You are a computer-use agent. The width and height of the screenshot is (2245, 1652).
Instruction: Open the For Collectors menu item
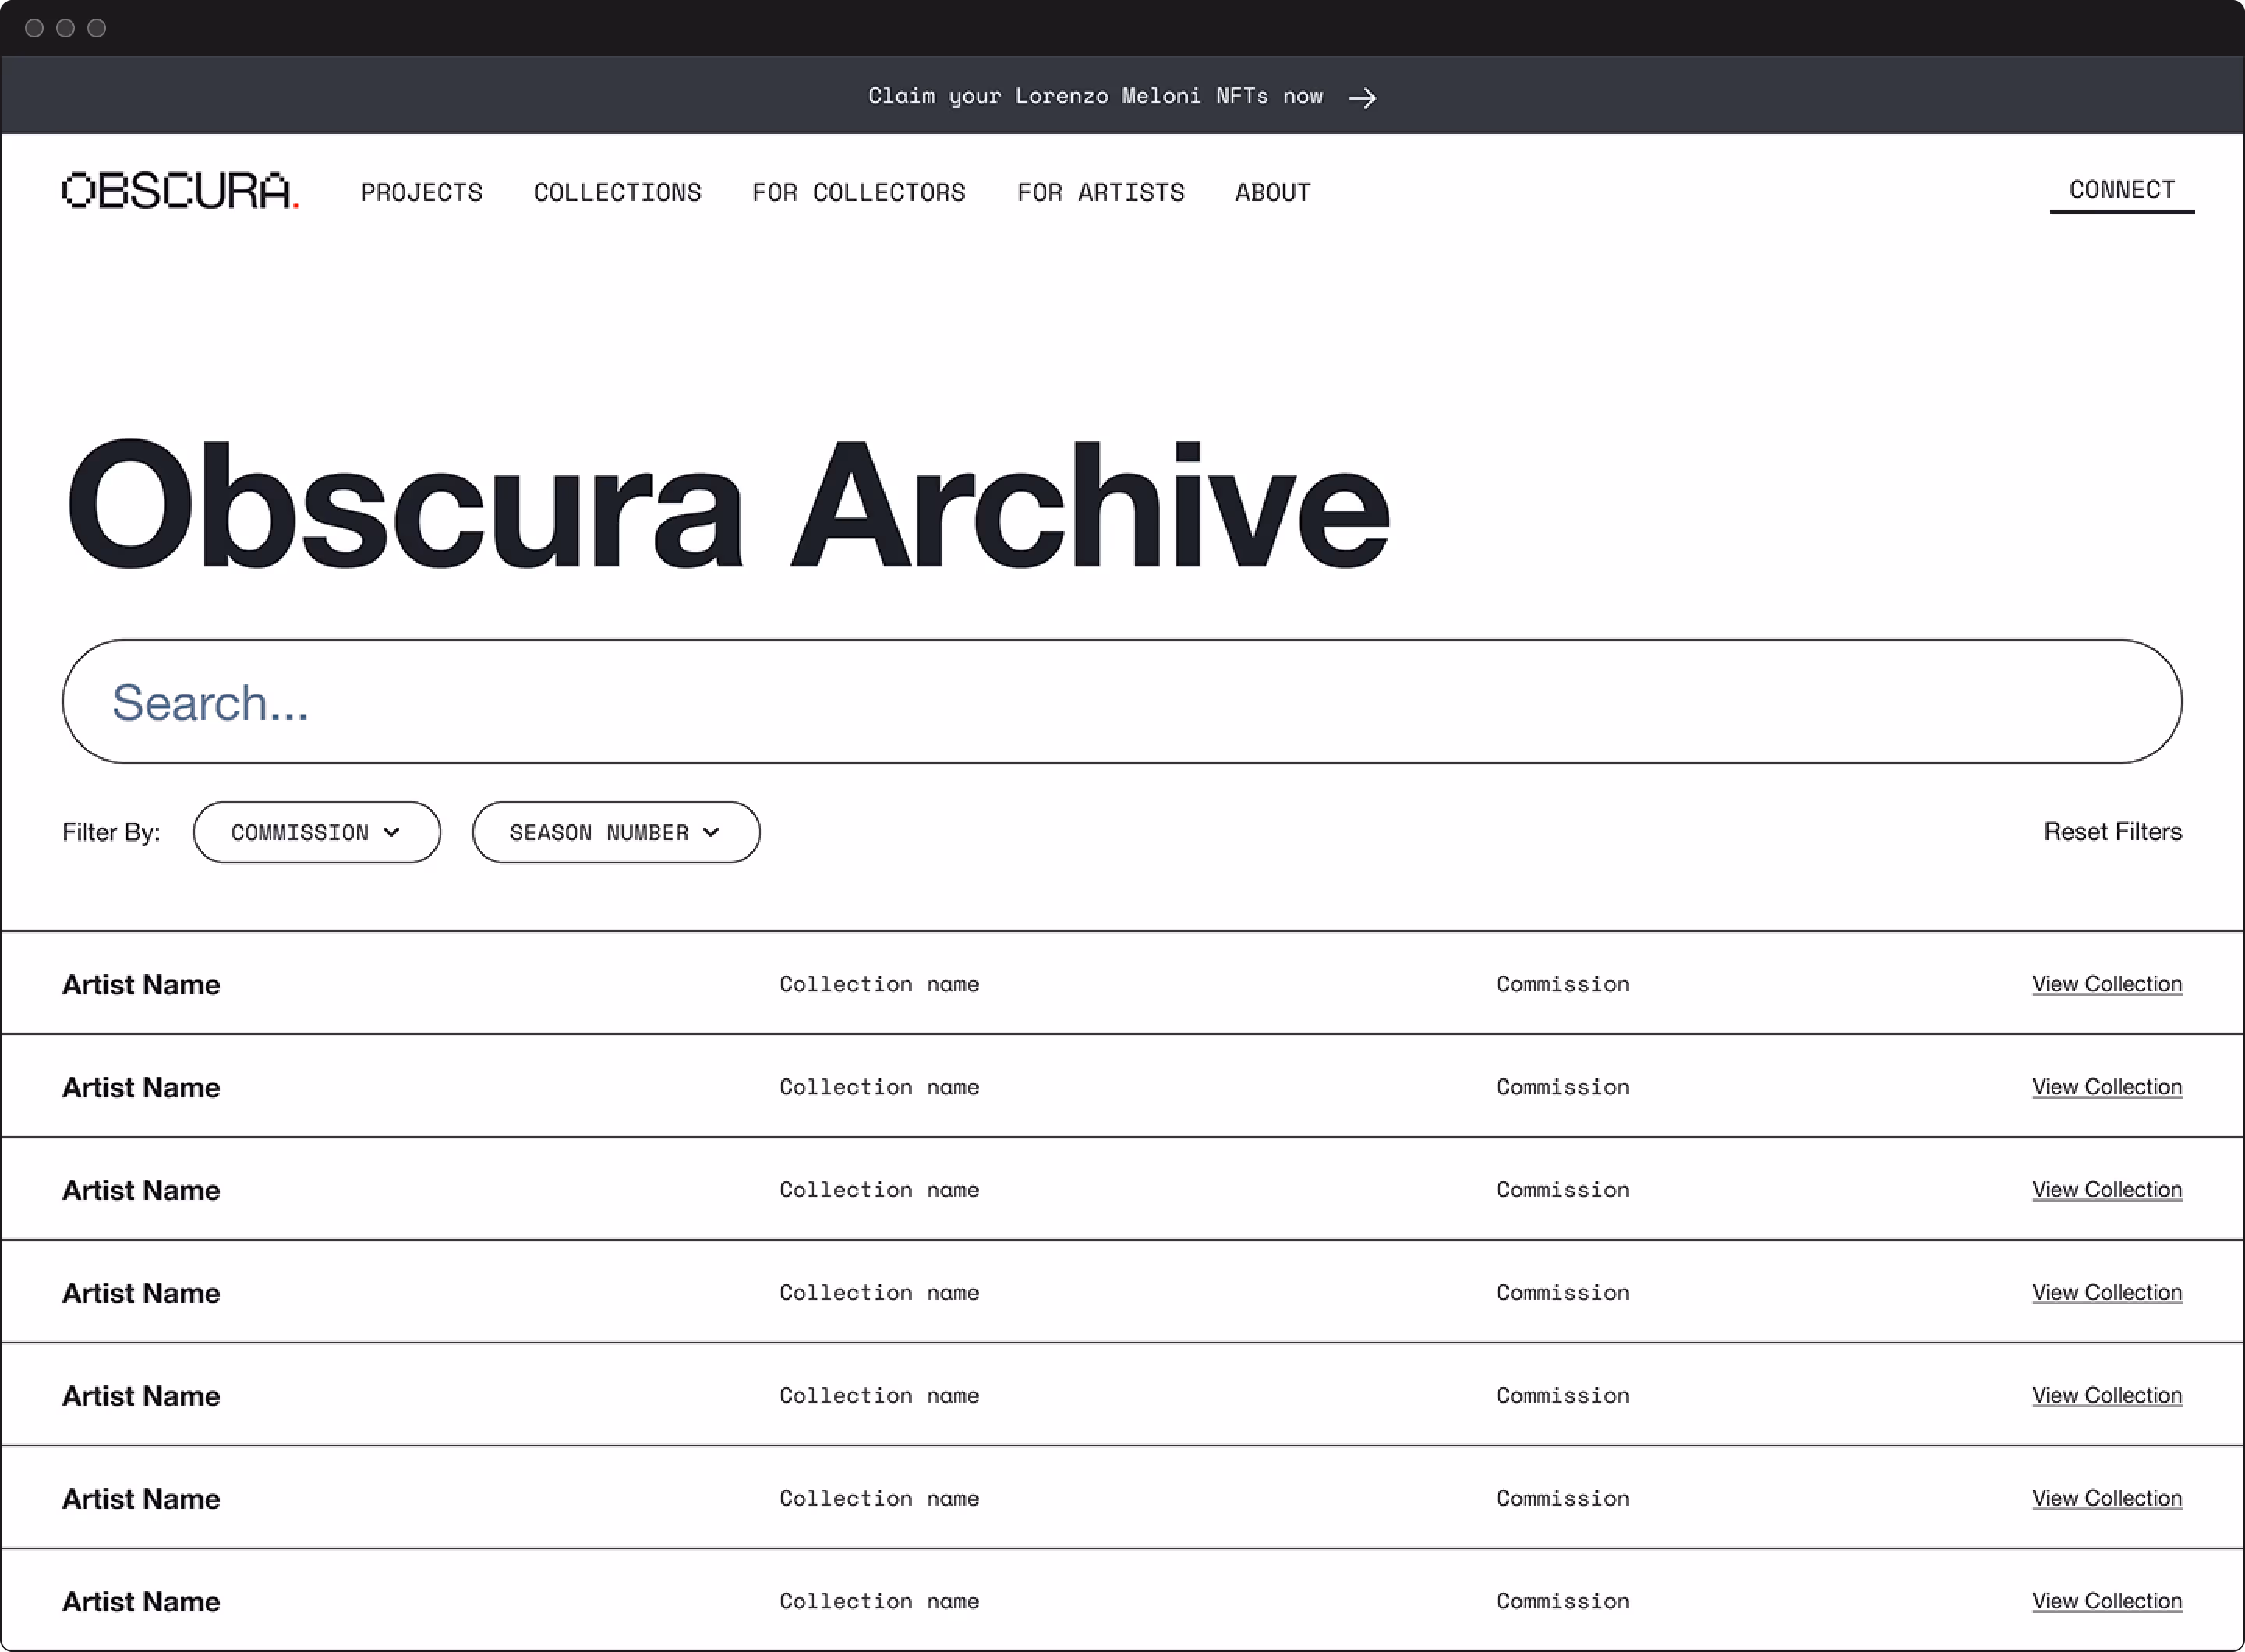[858, 192]
